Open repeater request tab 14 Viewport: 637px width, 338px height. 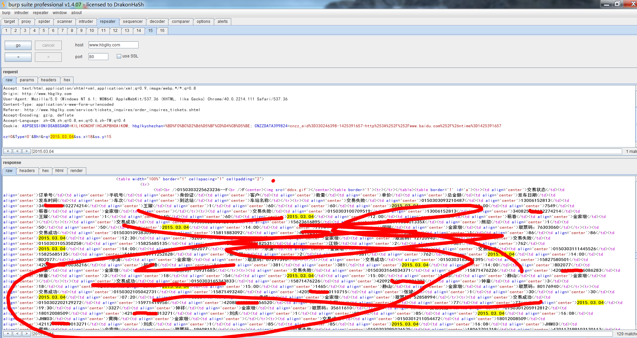coord(139,31)
